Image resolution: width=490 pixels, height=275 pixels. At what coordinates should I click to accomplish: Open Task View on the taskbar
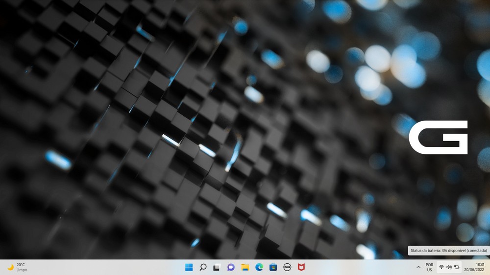(217, 267)
